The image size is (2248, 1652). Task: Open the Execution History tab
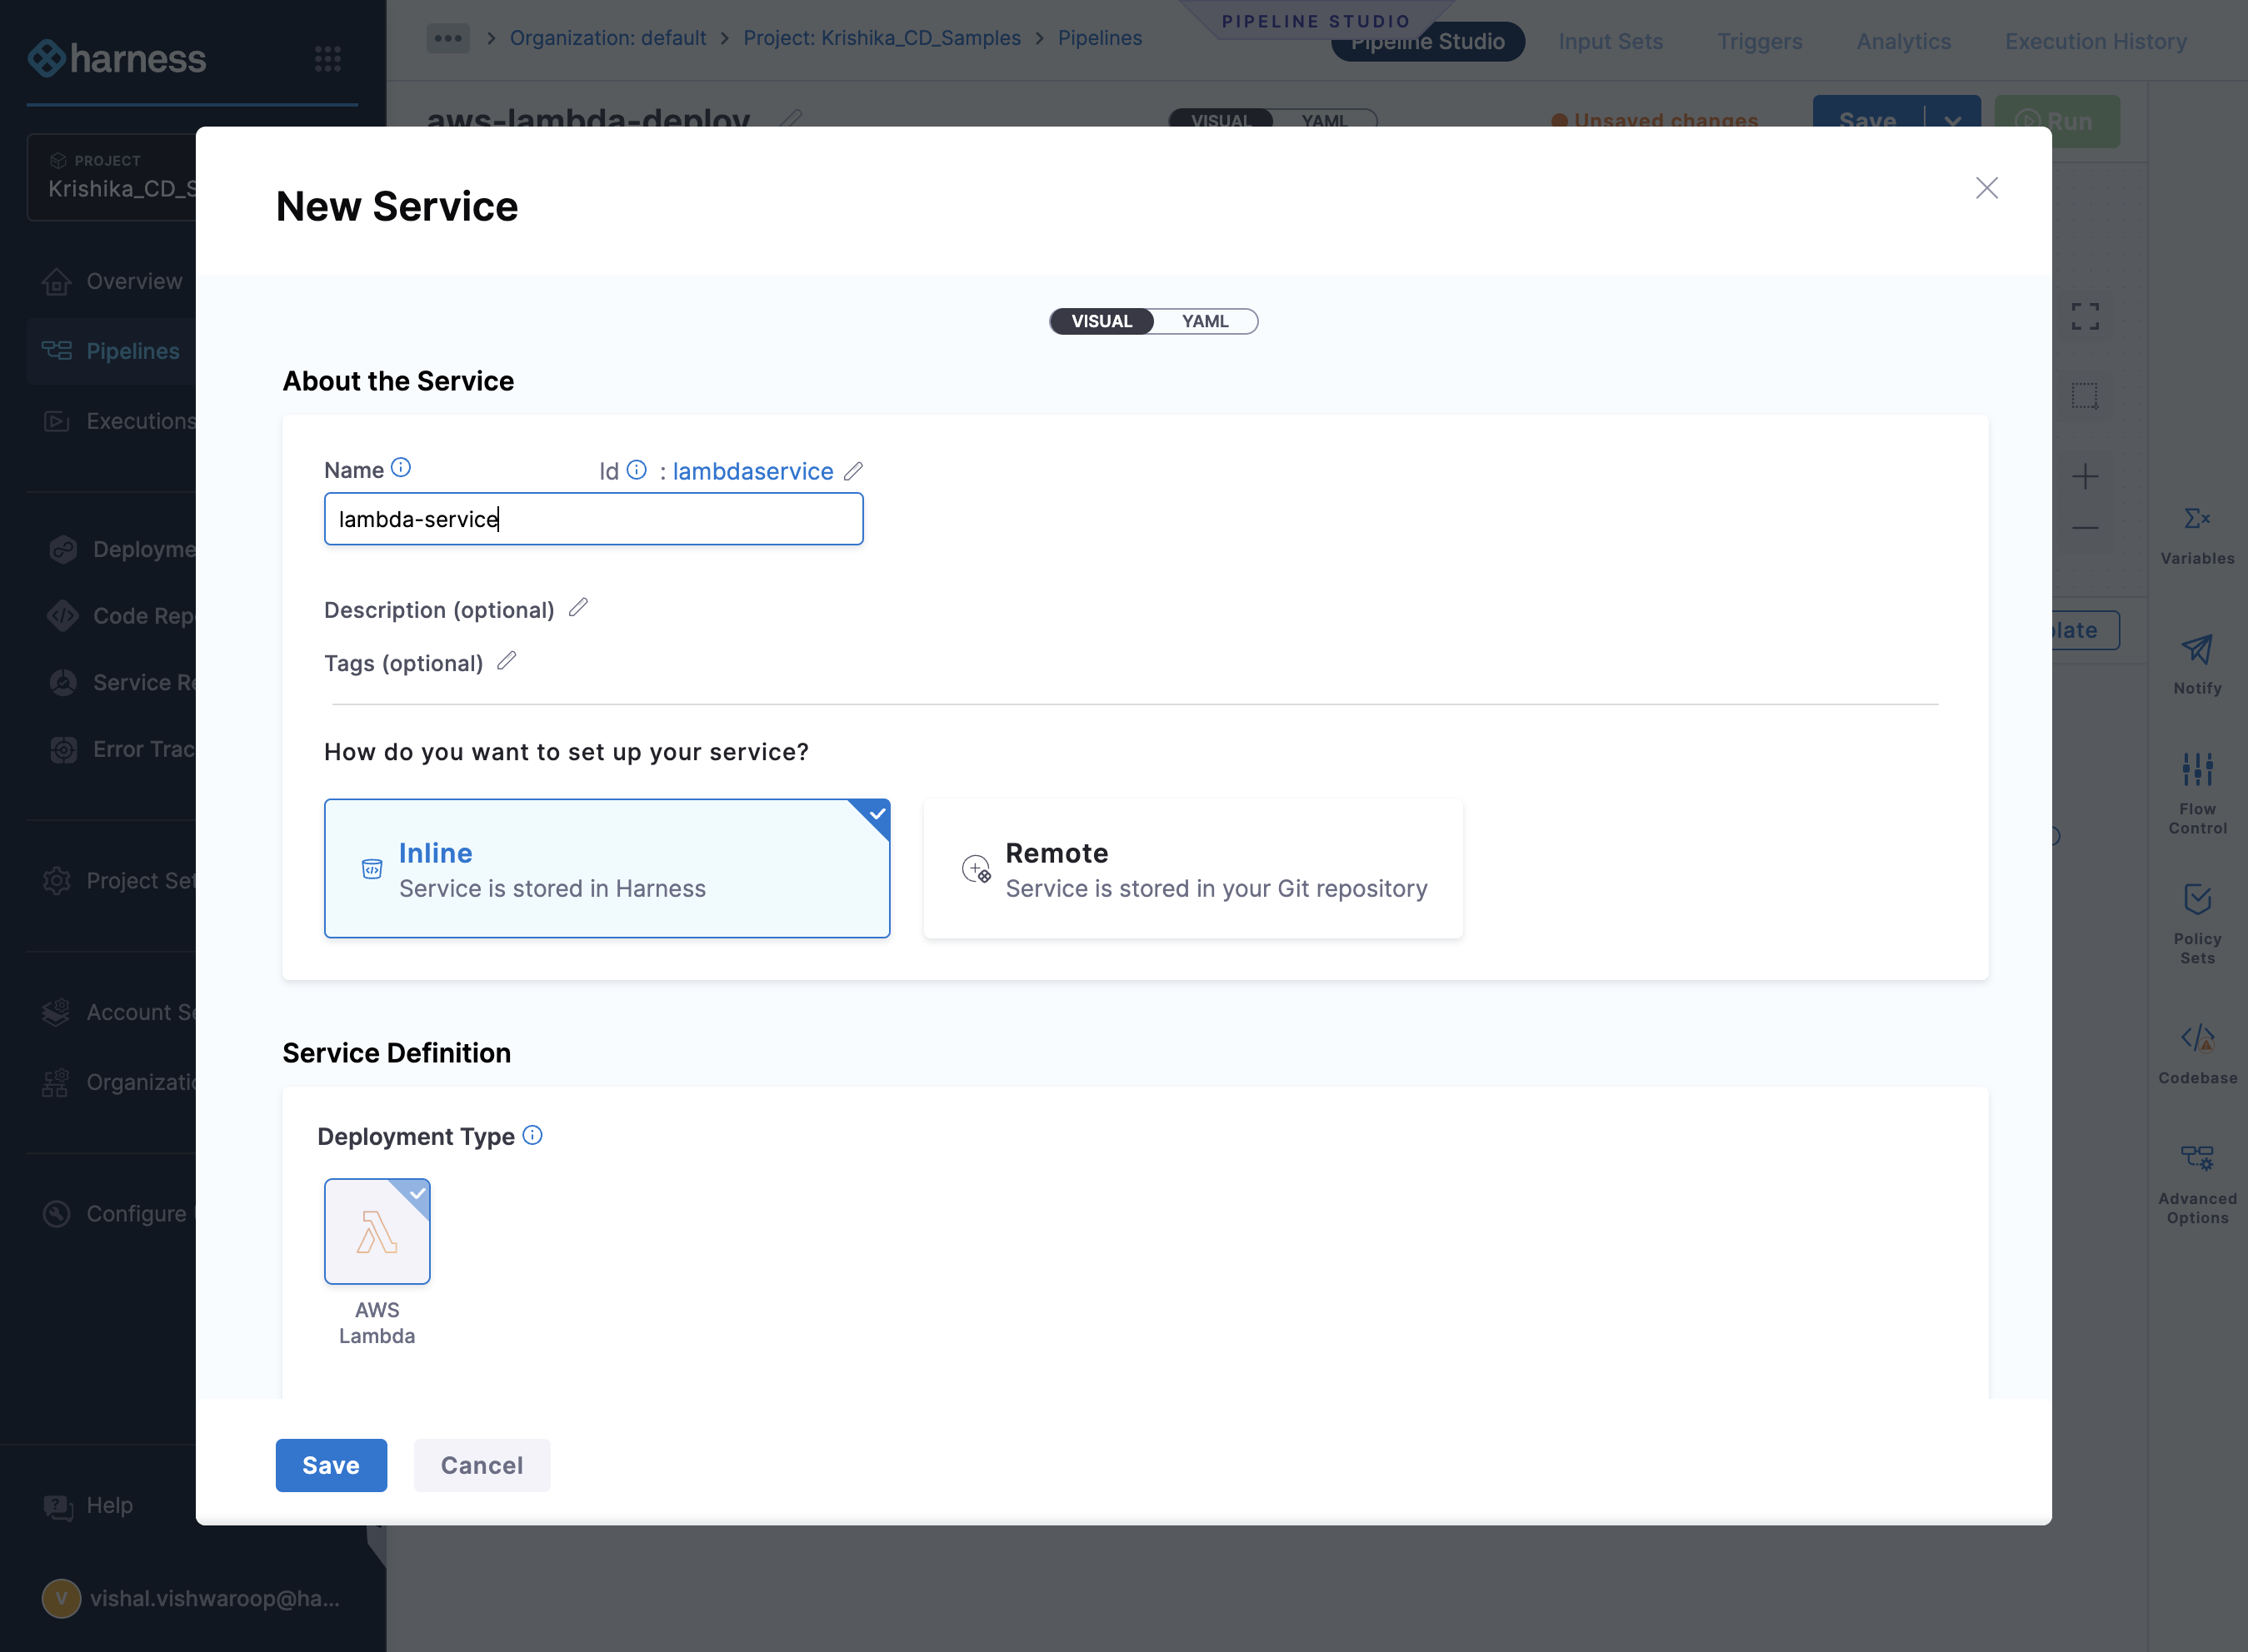coord(2095,41)
